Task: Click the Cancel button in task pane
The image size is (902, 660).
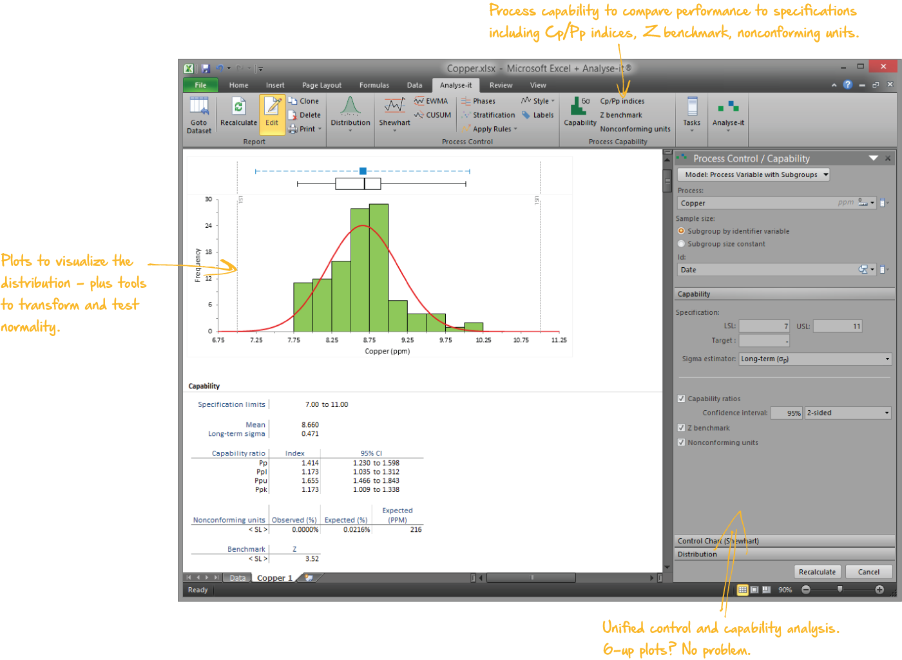Action: pyautogui.click(x=868, y=572)
